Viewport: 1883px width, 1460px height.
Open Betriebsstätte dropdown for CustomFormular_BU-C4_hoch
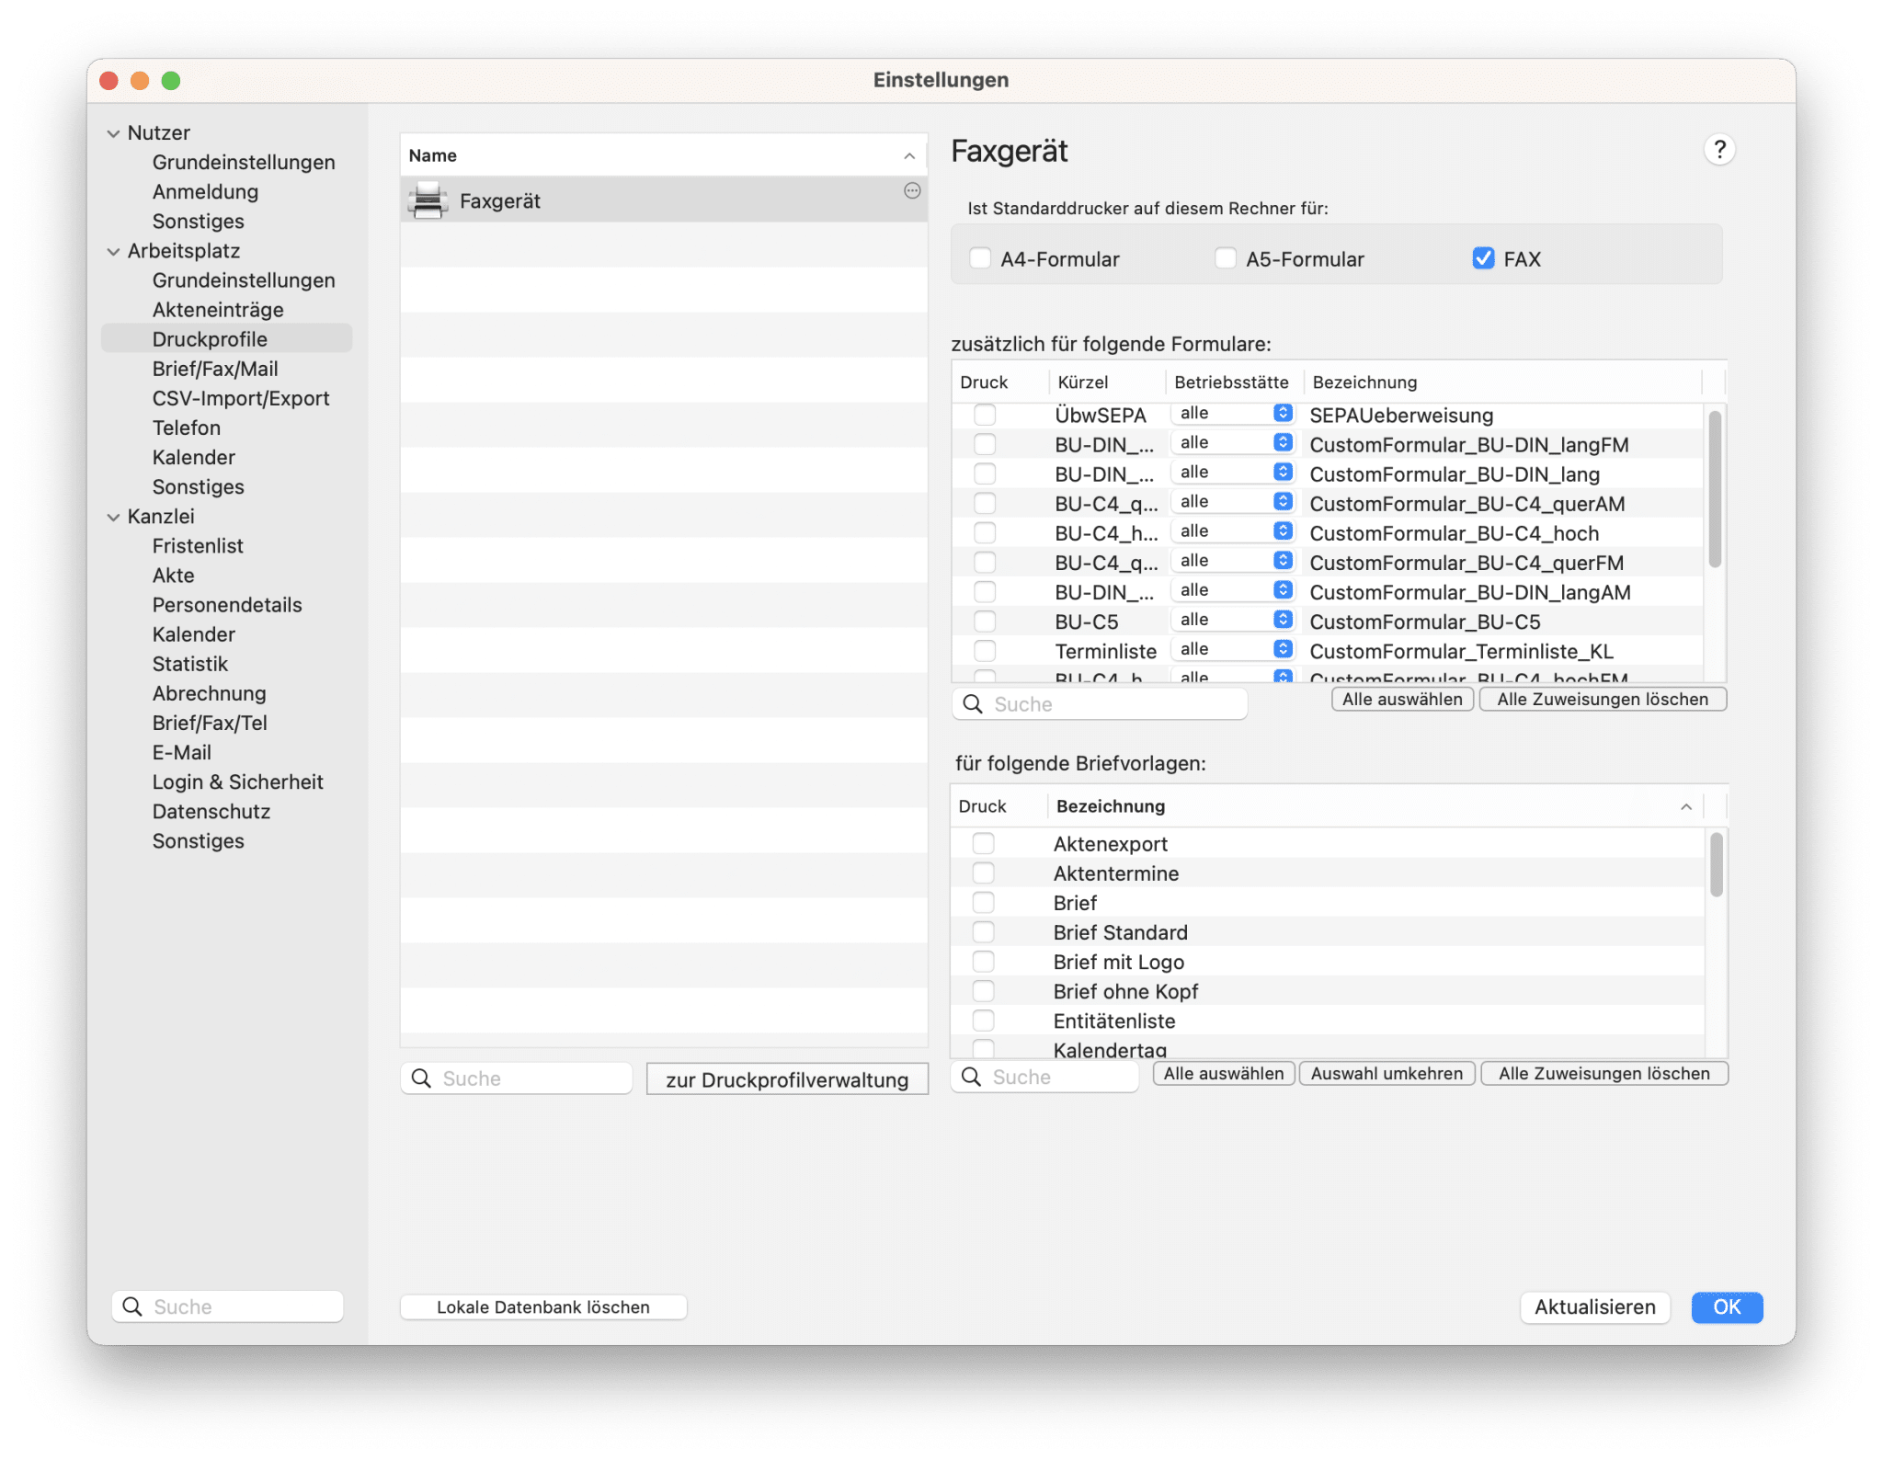click(x=1233, y=531)
